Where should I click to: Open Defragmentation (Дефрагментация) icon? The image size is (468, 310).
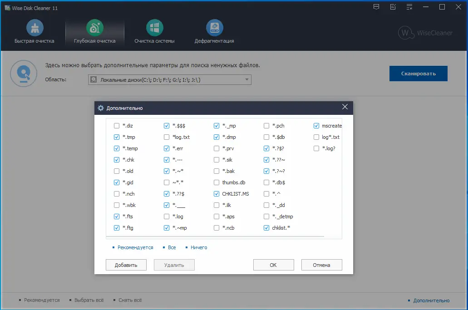[x=215, y=28]
